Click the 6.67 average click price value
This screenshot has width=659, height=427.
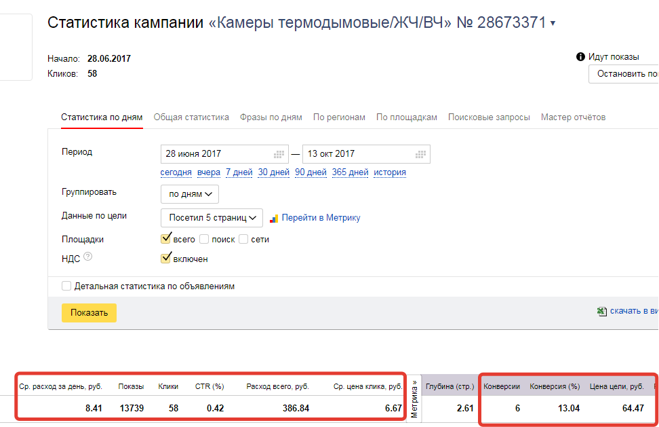394,409
